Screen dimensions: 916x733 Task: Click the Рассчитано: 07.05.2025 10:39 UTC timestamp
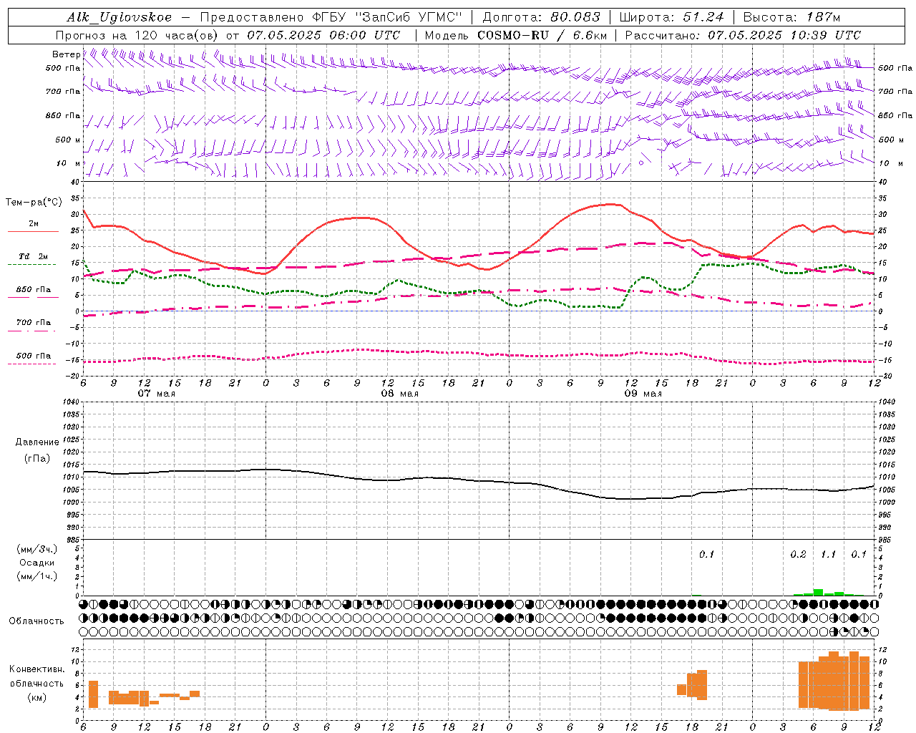click(x=743, y=35)
